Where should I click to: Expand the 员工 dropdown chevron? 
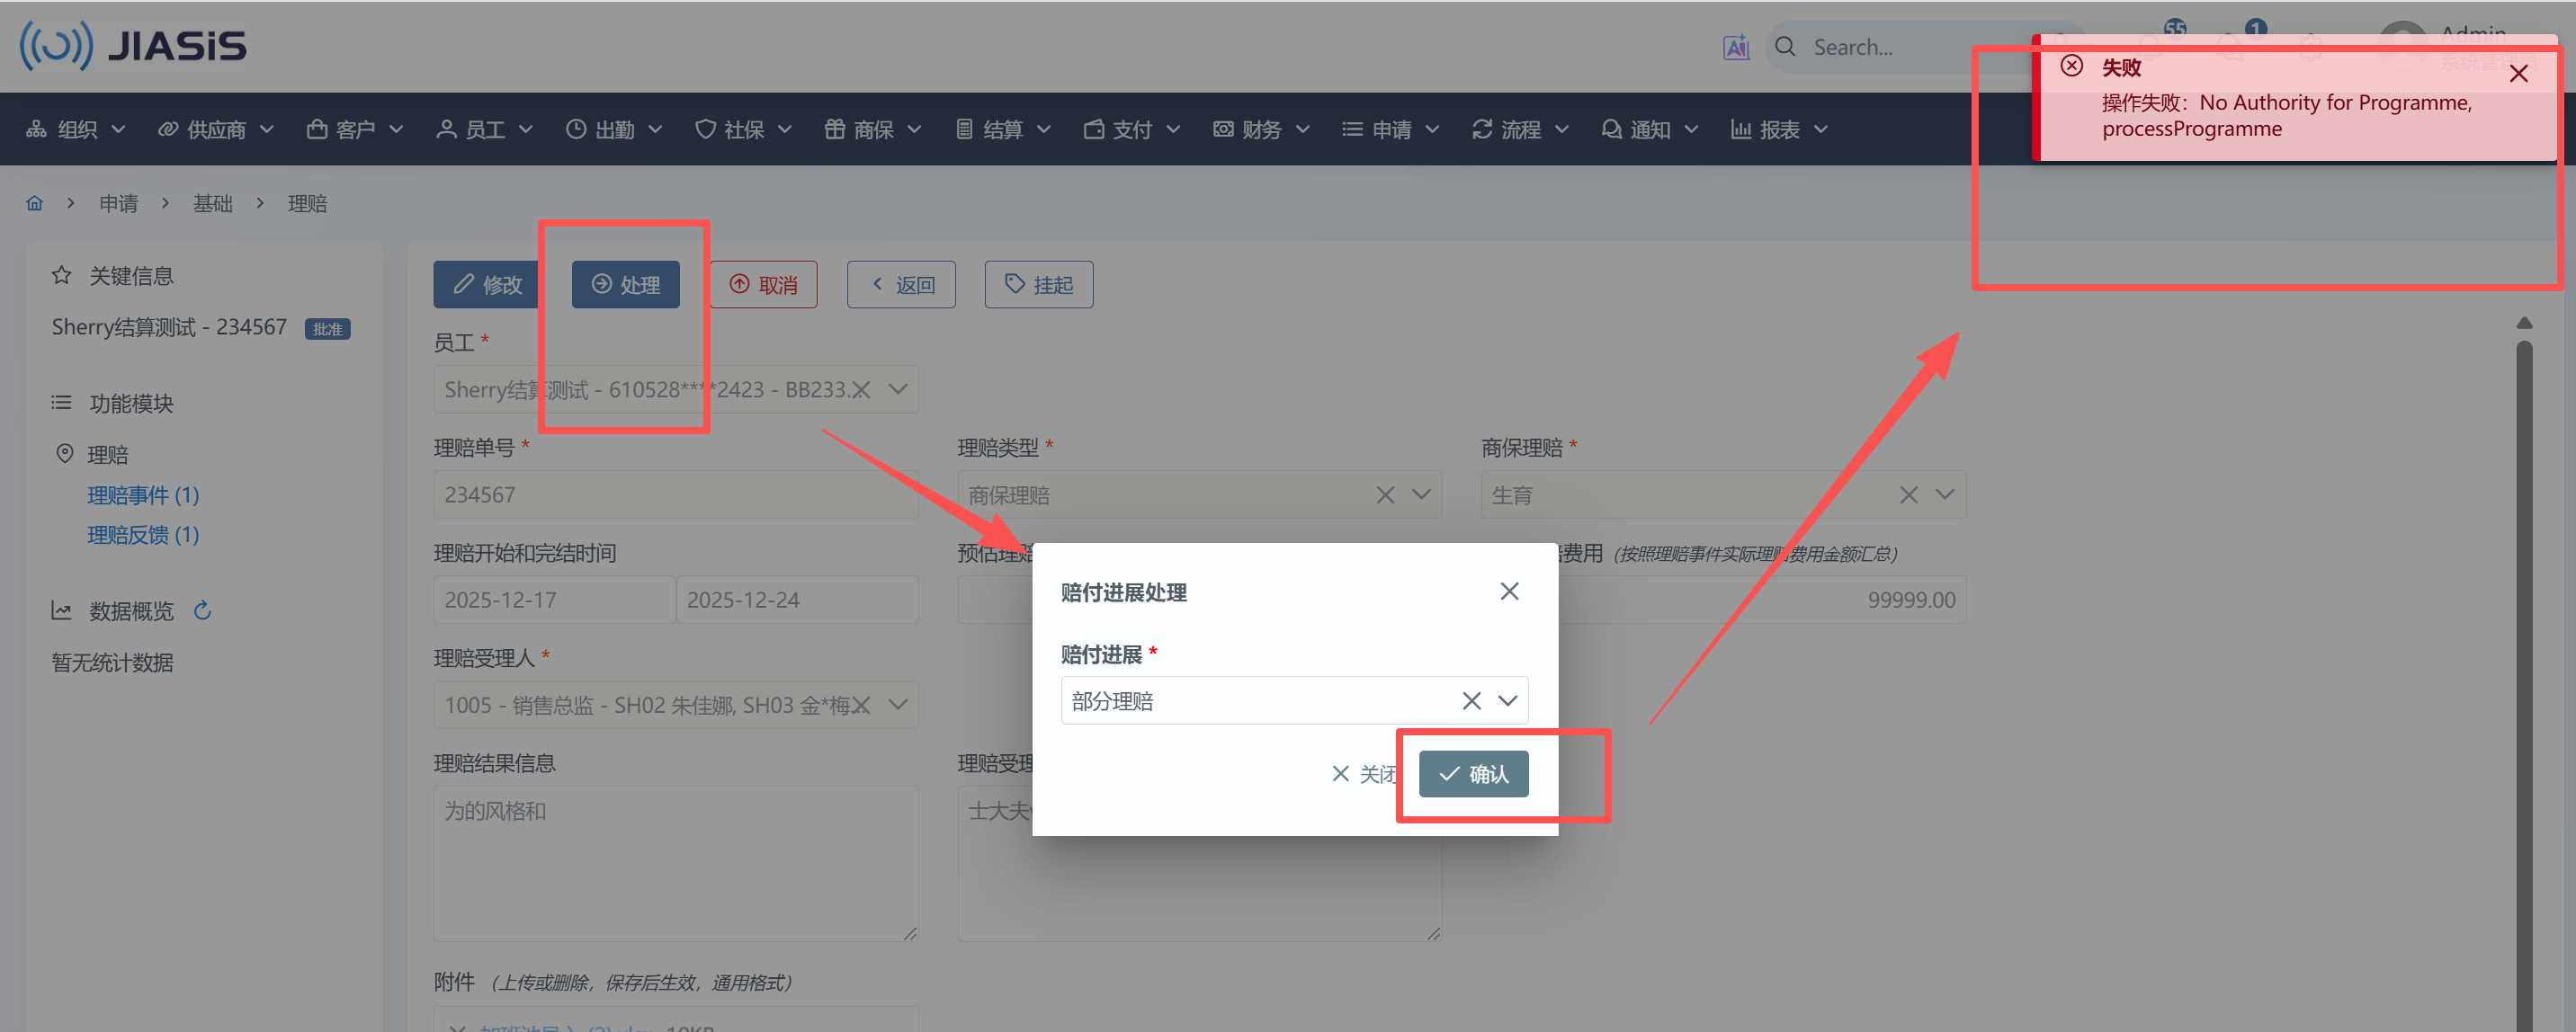coord(898,389)
